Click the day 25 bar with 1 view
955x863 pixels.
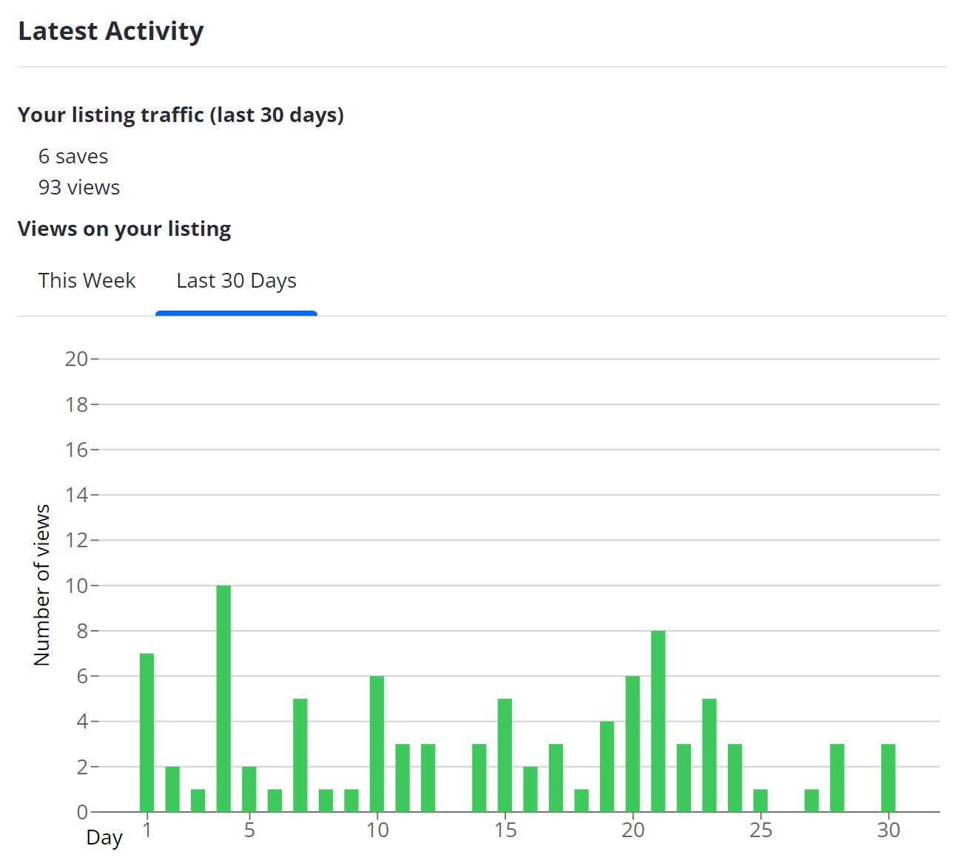coord(760,800)
